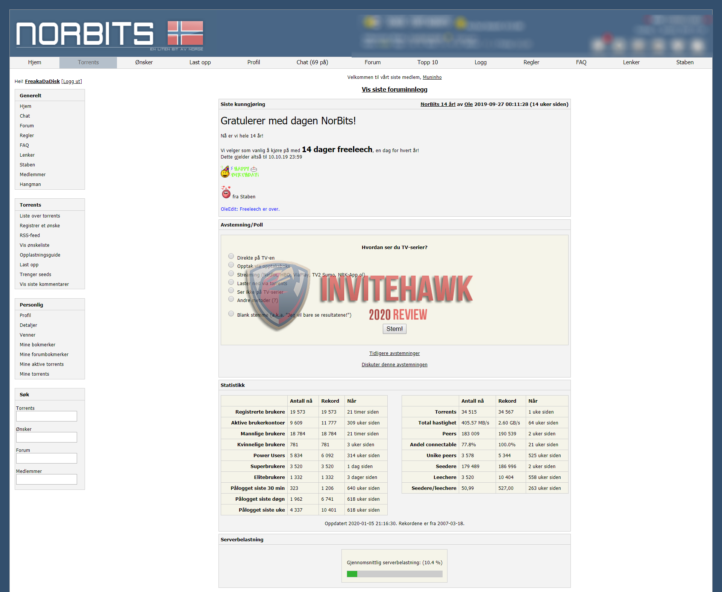Focus the Medlemmer search field
Viewport: 722px width, 592px height.
(x=47, y=479)
